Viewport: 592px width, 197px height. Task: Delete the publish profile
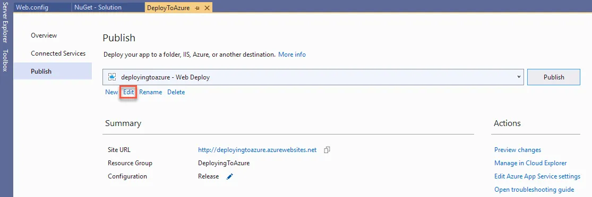click(176, 92)
